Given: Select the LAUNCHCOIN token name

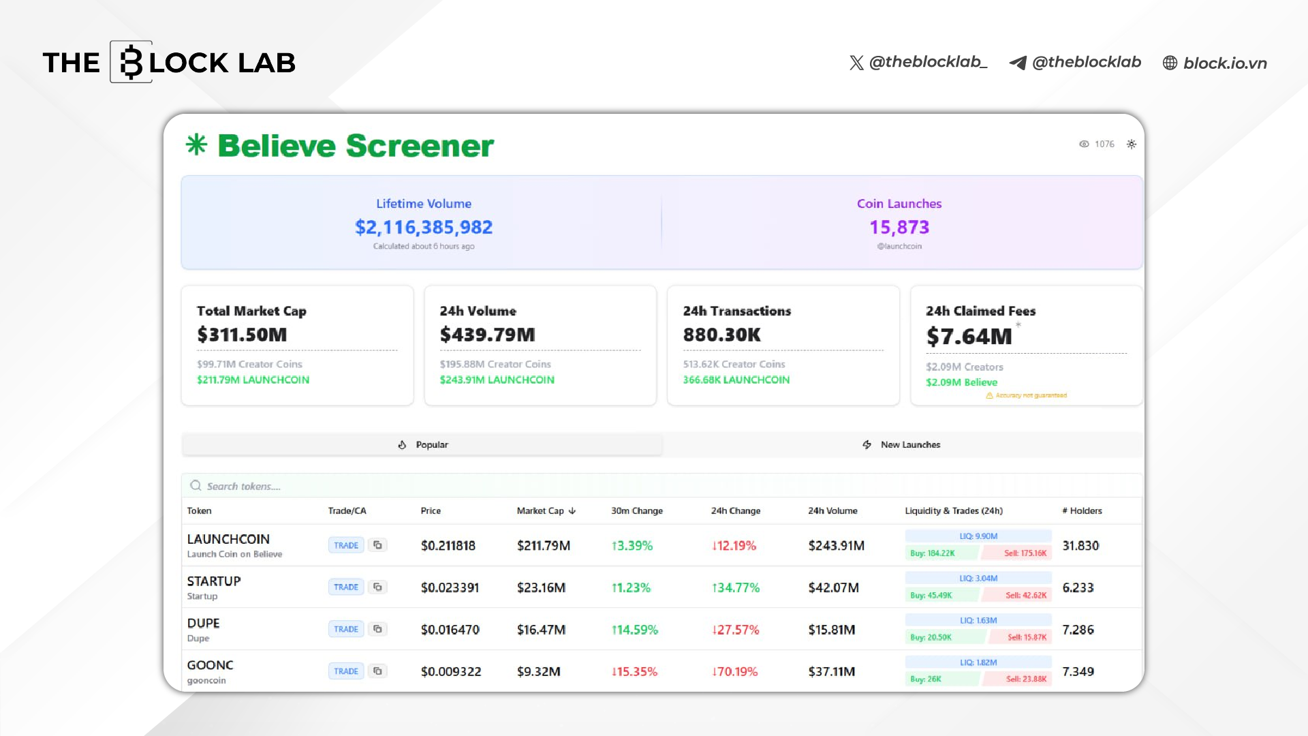Looking at the screenshot, I should click(x=228, y=538).
